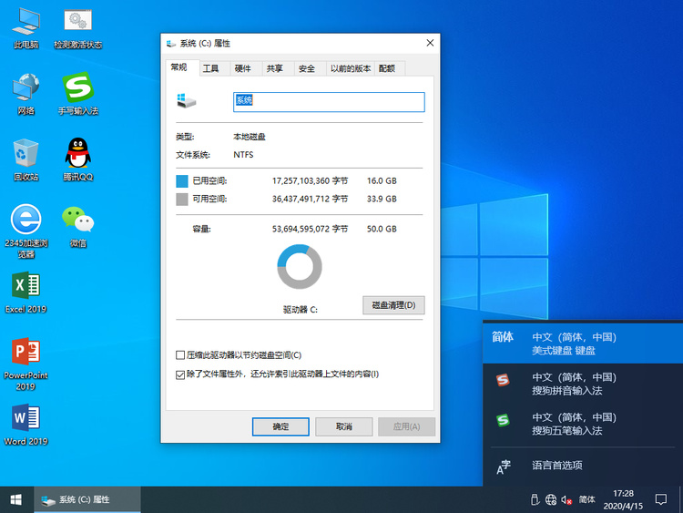Click the 磁盘清理(D) button

point(393,305)
